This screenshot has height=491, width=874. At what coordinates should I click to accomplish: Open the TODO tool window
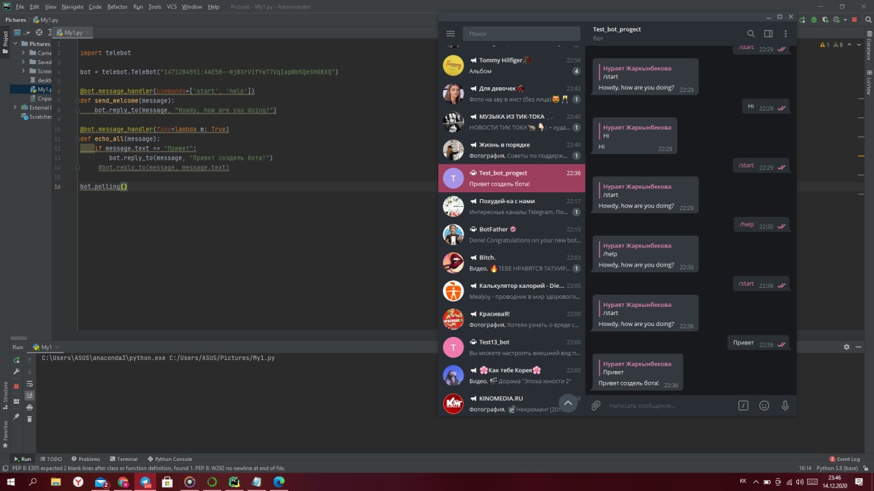[51, 459]
